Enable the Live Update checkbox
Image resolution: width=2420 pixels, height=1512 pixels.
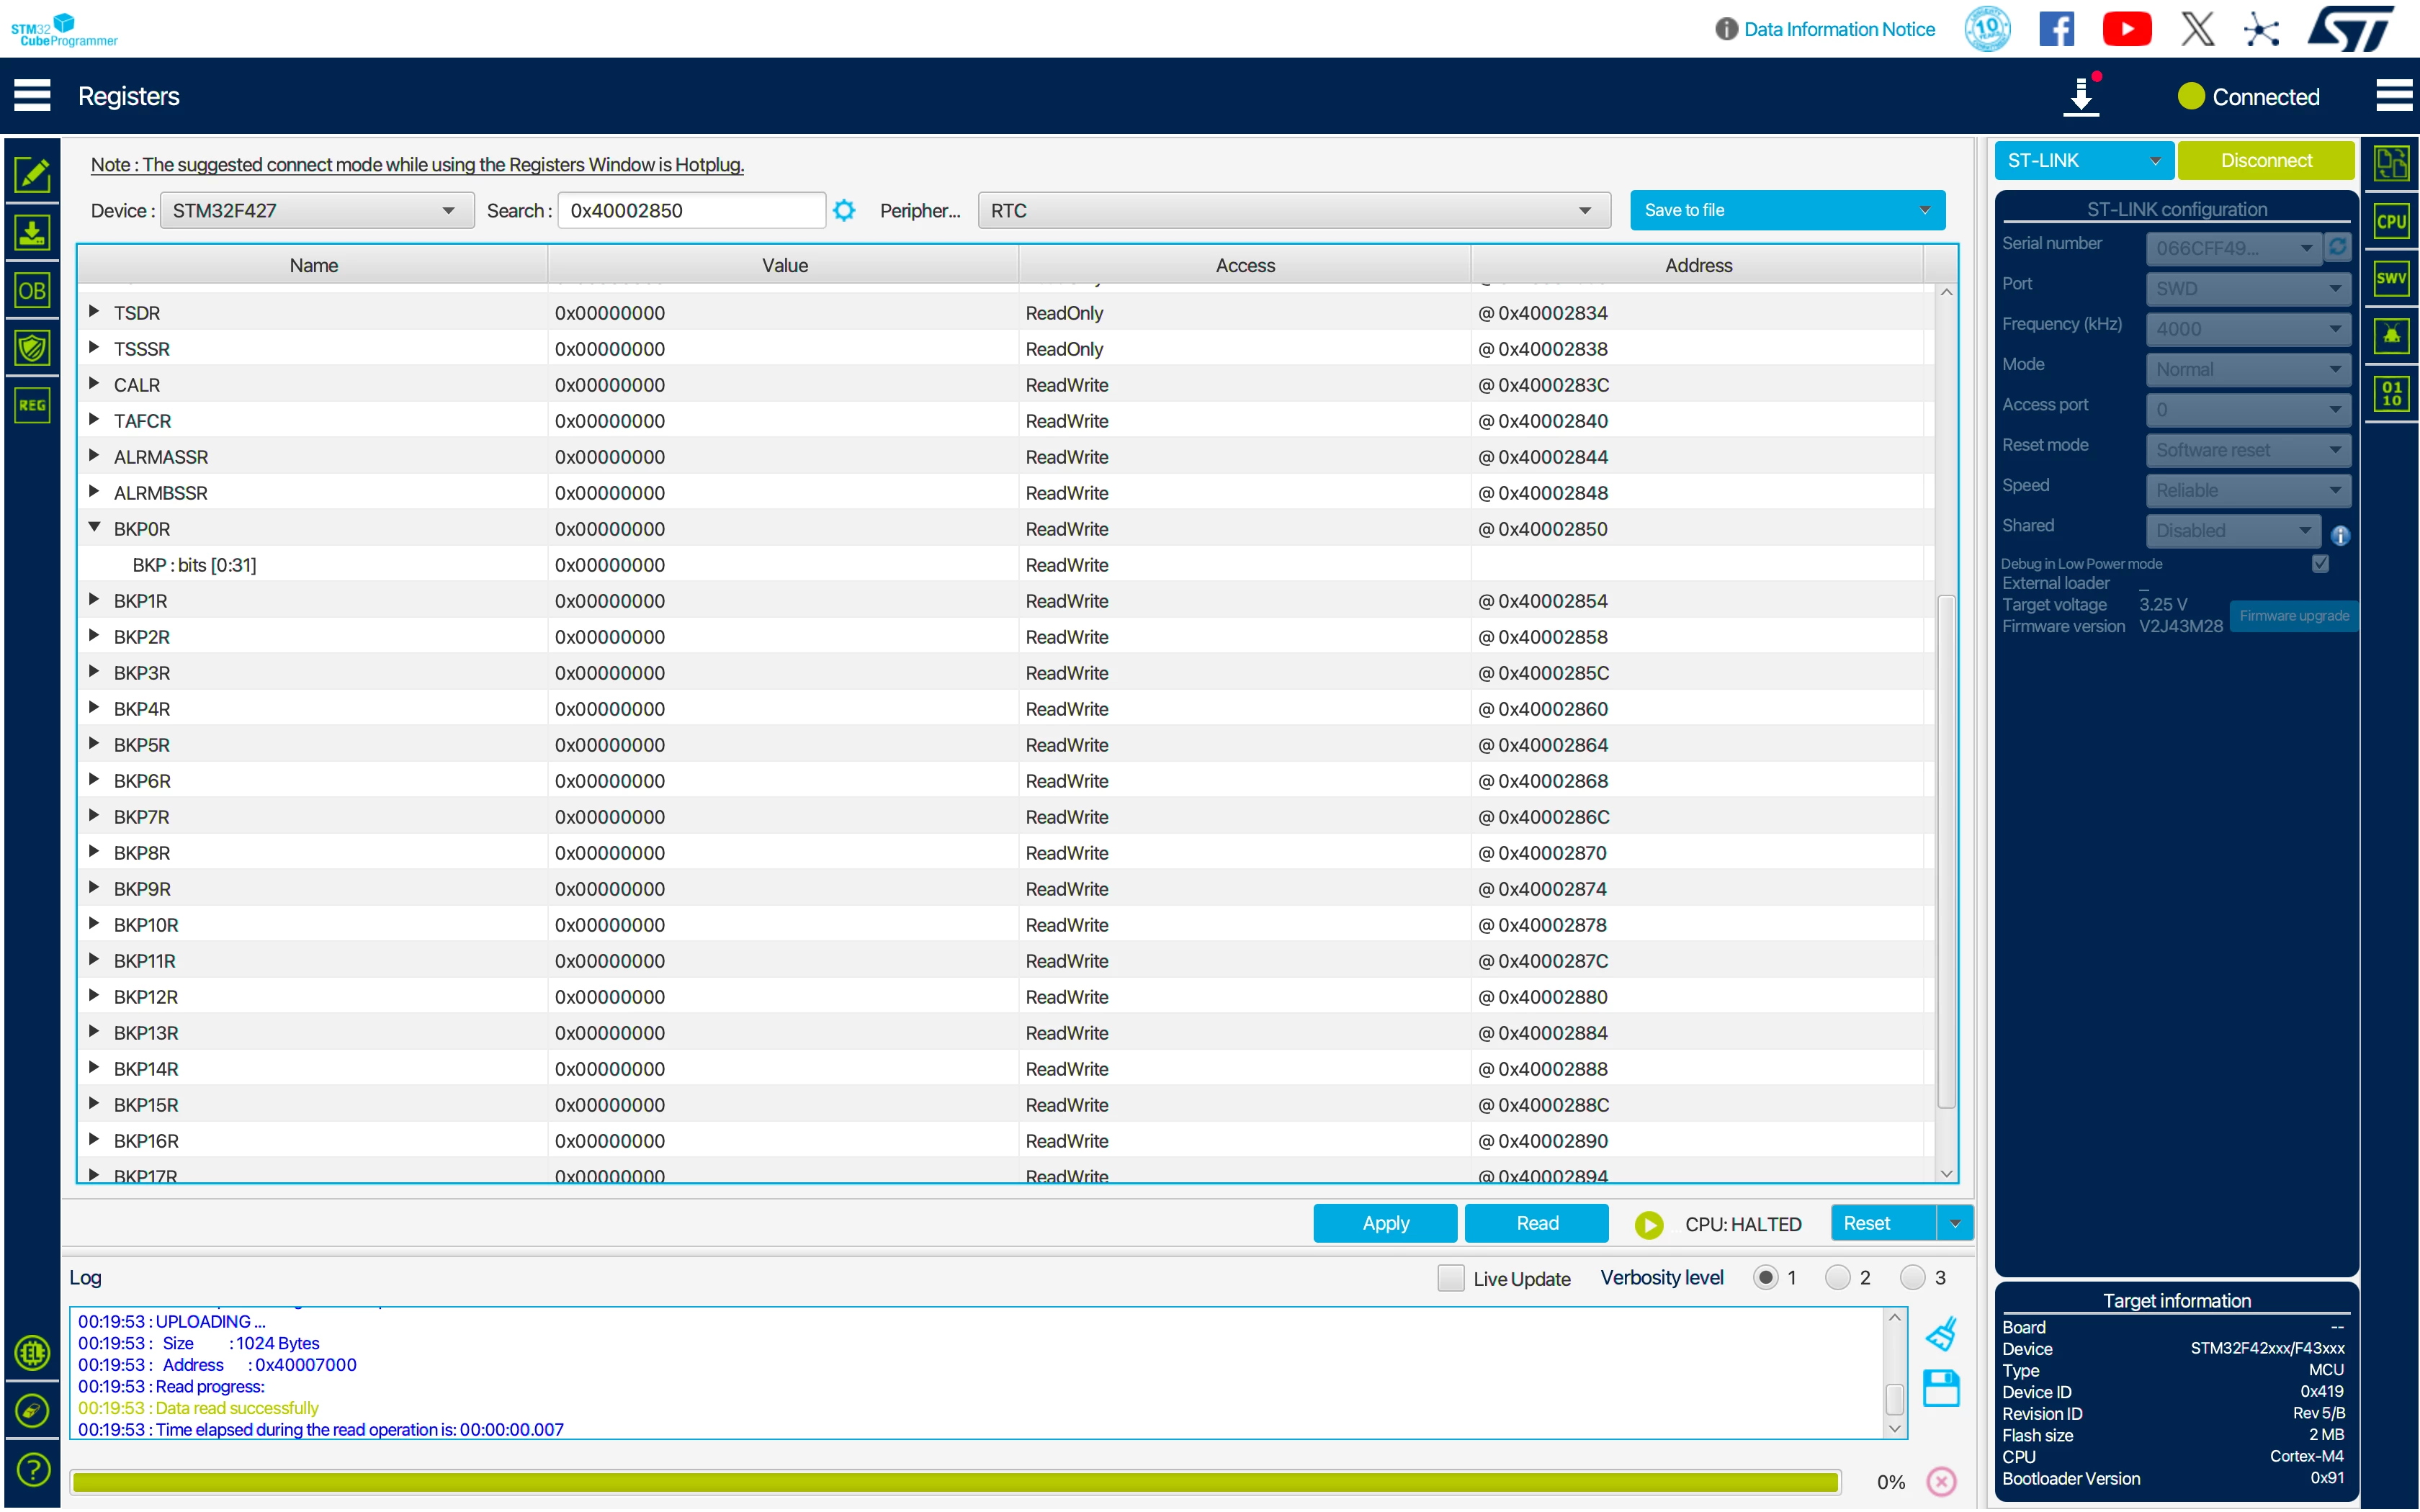1450,1278
